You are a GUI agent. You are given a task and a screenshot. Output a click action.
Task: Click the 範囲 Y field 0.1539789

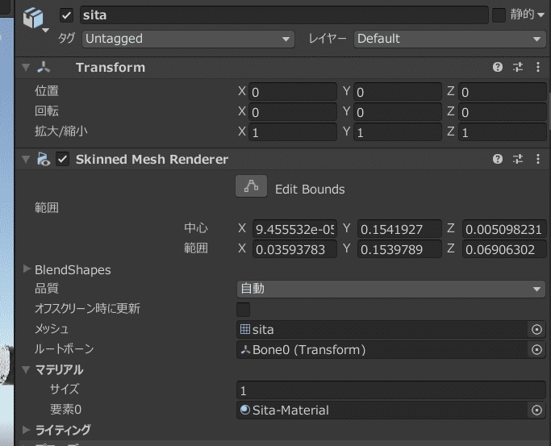point(399,249)
